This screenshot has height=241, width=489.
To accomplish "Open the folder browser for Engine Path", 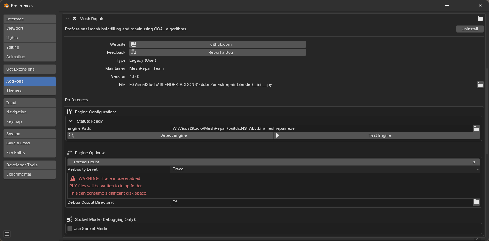I will 476,128.
